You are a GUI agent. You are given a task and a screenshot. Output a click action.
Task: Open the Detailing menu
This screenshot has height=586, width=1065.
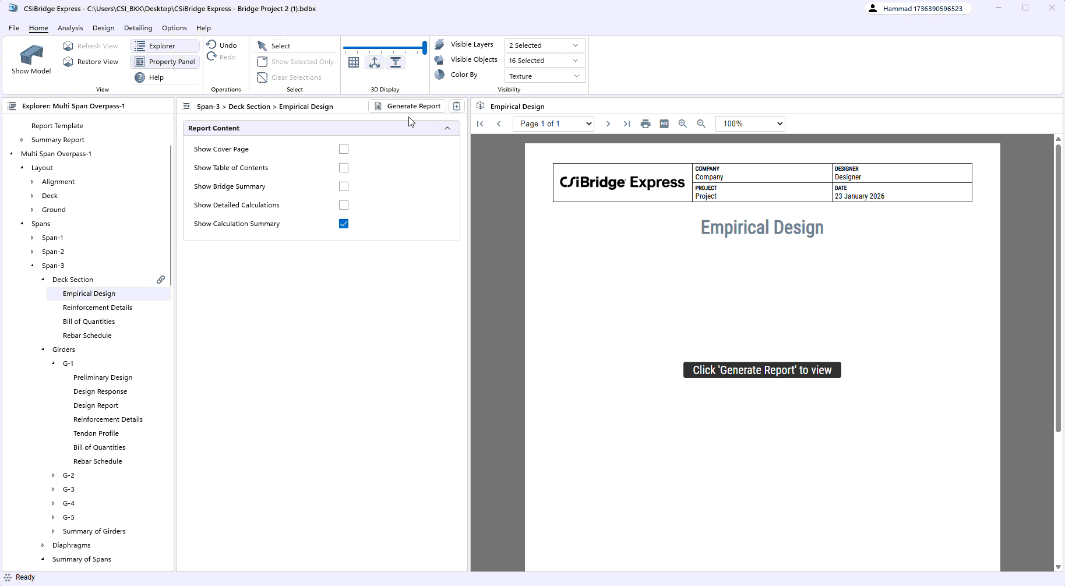coord(138,27)
